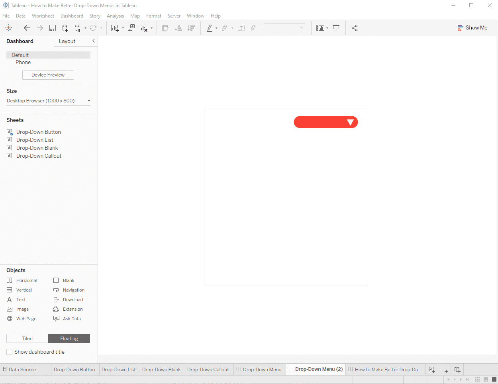Open the Size dropdown for Desktop Browser
This screenshot has height=384, width=498.
pyautogui.click(x=49, y=101)
